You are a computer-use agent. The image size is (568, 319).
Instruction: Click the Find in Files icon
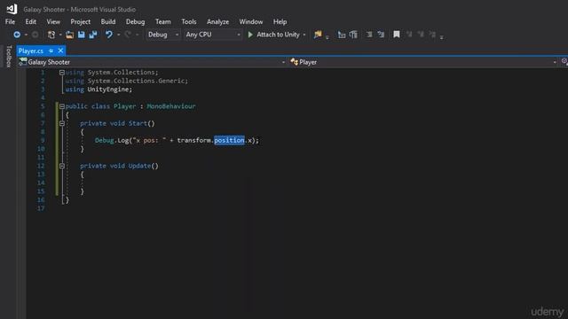318,35
